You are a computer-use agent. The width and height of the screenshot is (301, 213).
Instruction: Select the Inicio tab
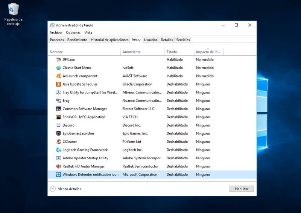136,39
